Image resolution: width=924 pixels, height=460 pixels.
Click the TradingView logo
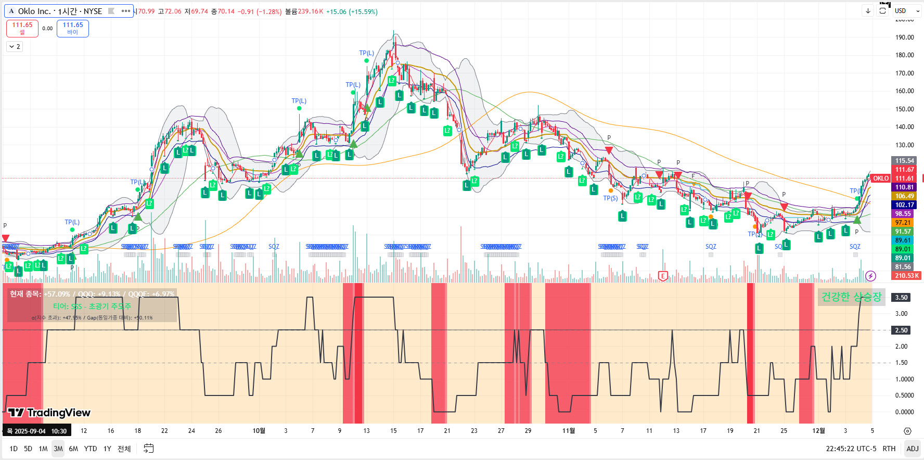tap(49, 413)
